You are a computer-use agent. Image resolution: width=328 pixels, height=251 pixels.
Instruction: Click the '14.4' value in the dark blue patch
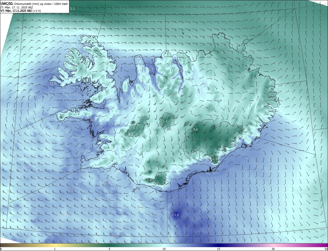[175, 215]
